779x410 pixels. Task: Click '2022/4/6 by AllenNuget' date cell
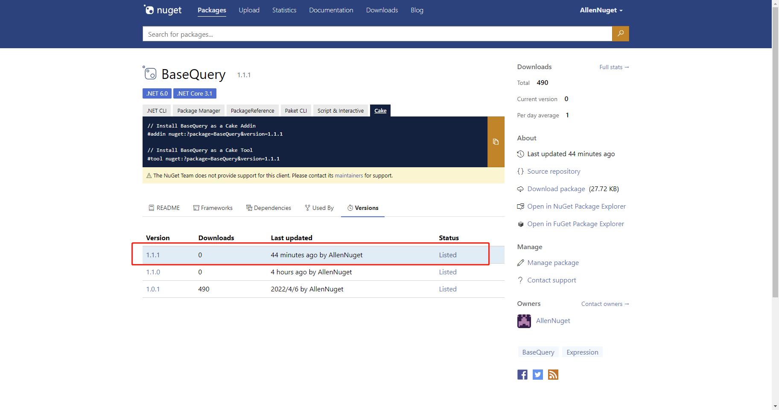point(307,289)
